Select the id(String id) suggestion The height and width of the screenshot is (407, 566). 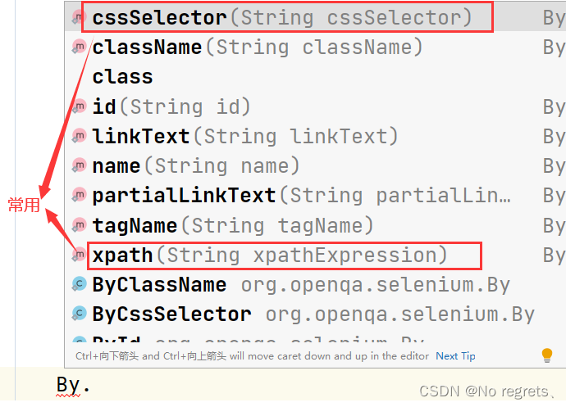(315, 106)
